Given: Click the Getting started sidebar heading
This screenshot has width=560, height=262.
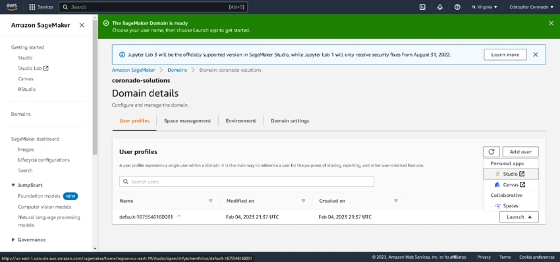Looking at the screenshot, I should coord(28,47).
